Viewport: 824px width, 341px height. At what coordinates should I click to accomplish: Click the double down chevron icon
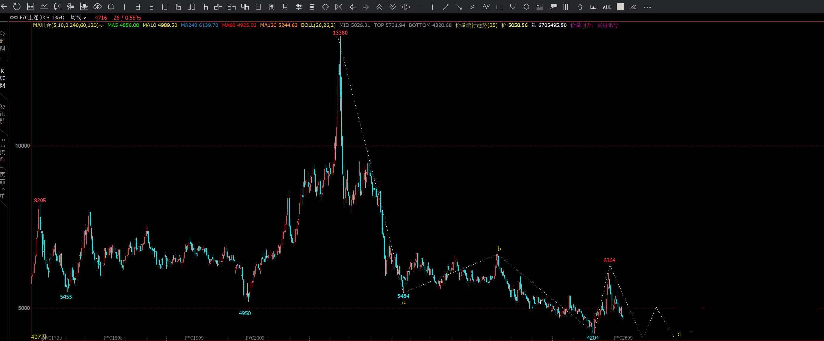[x=393, y=7]
